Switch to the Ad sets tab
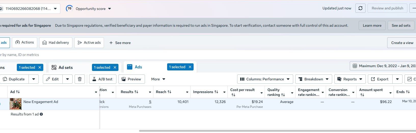416x133 pixels. 65,67
